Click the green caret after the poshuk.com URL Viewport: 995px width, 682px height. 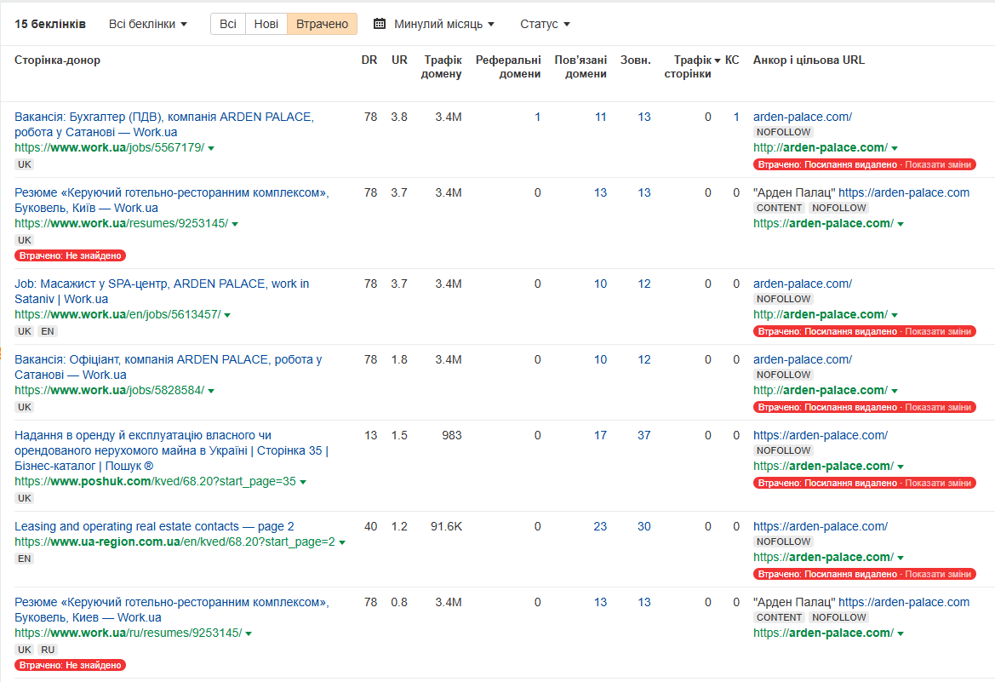(303, 482)
